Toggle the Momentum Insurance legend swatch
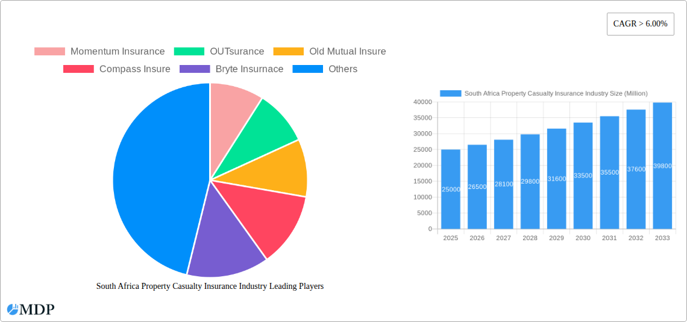The image size is (687, 322). [49, 51]
